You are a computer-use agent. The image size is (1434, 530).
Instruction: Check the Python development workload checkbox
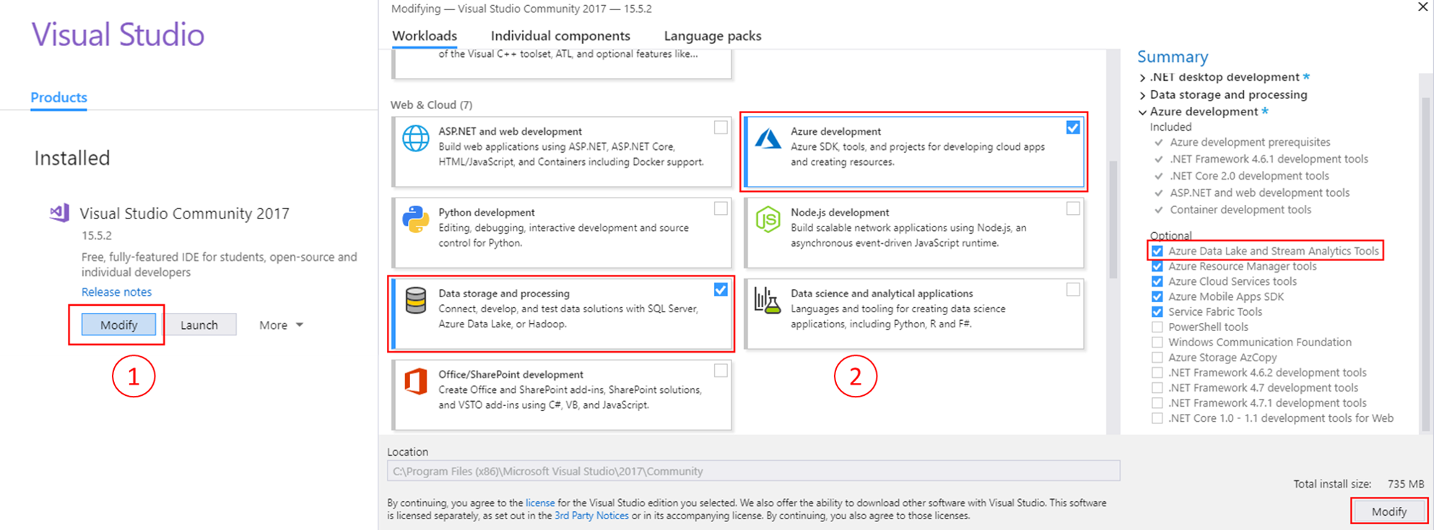[721, 208]
